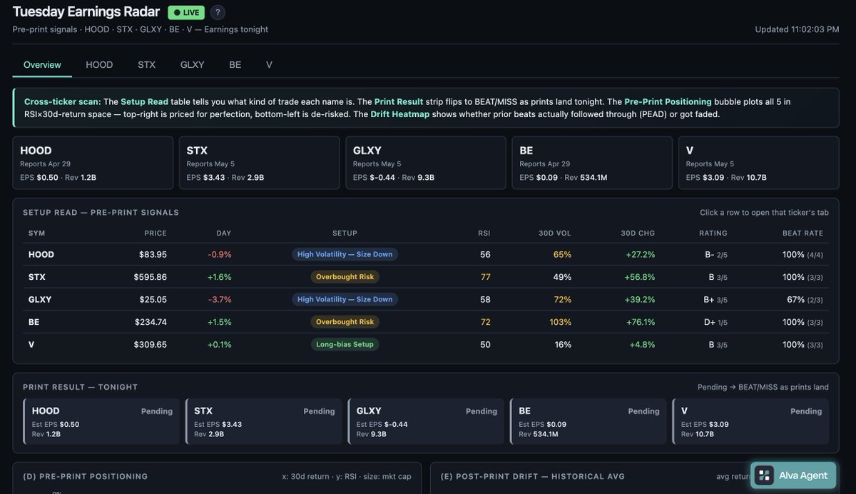Click the LIVE status badge
Image resolution: width=856 pixels, height=494 pixels.
point(186,12)
